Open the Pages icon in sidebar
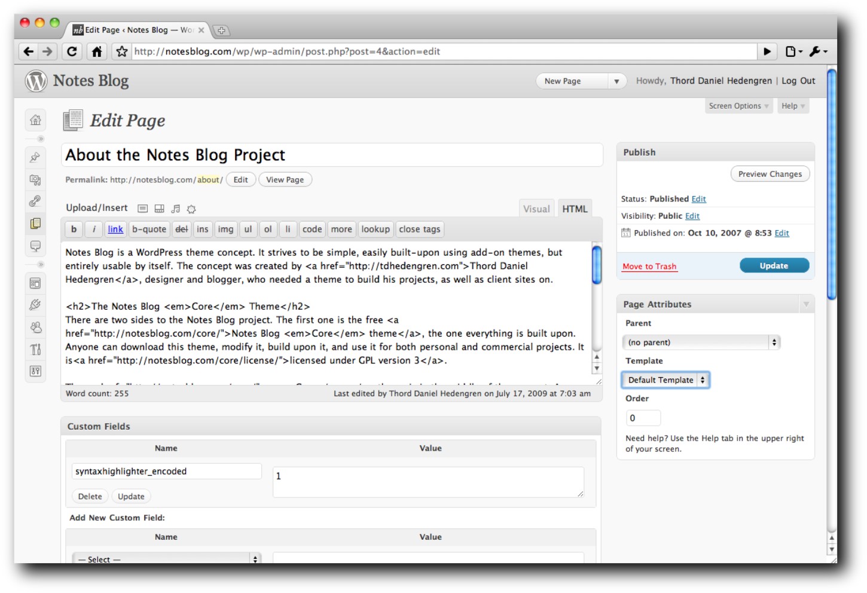Image resolution: width=867 pixels, height=593 pixels. coord(35,224)
